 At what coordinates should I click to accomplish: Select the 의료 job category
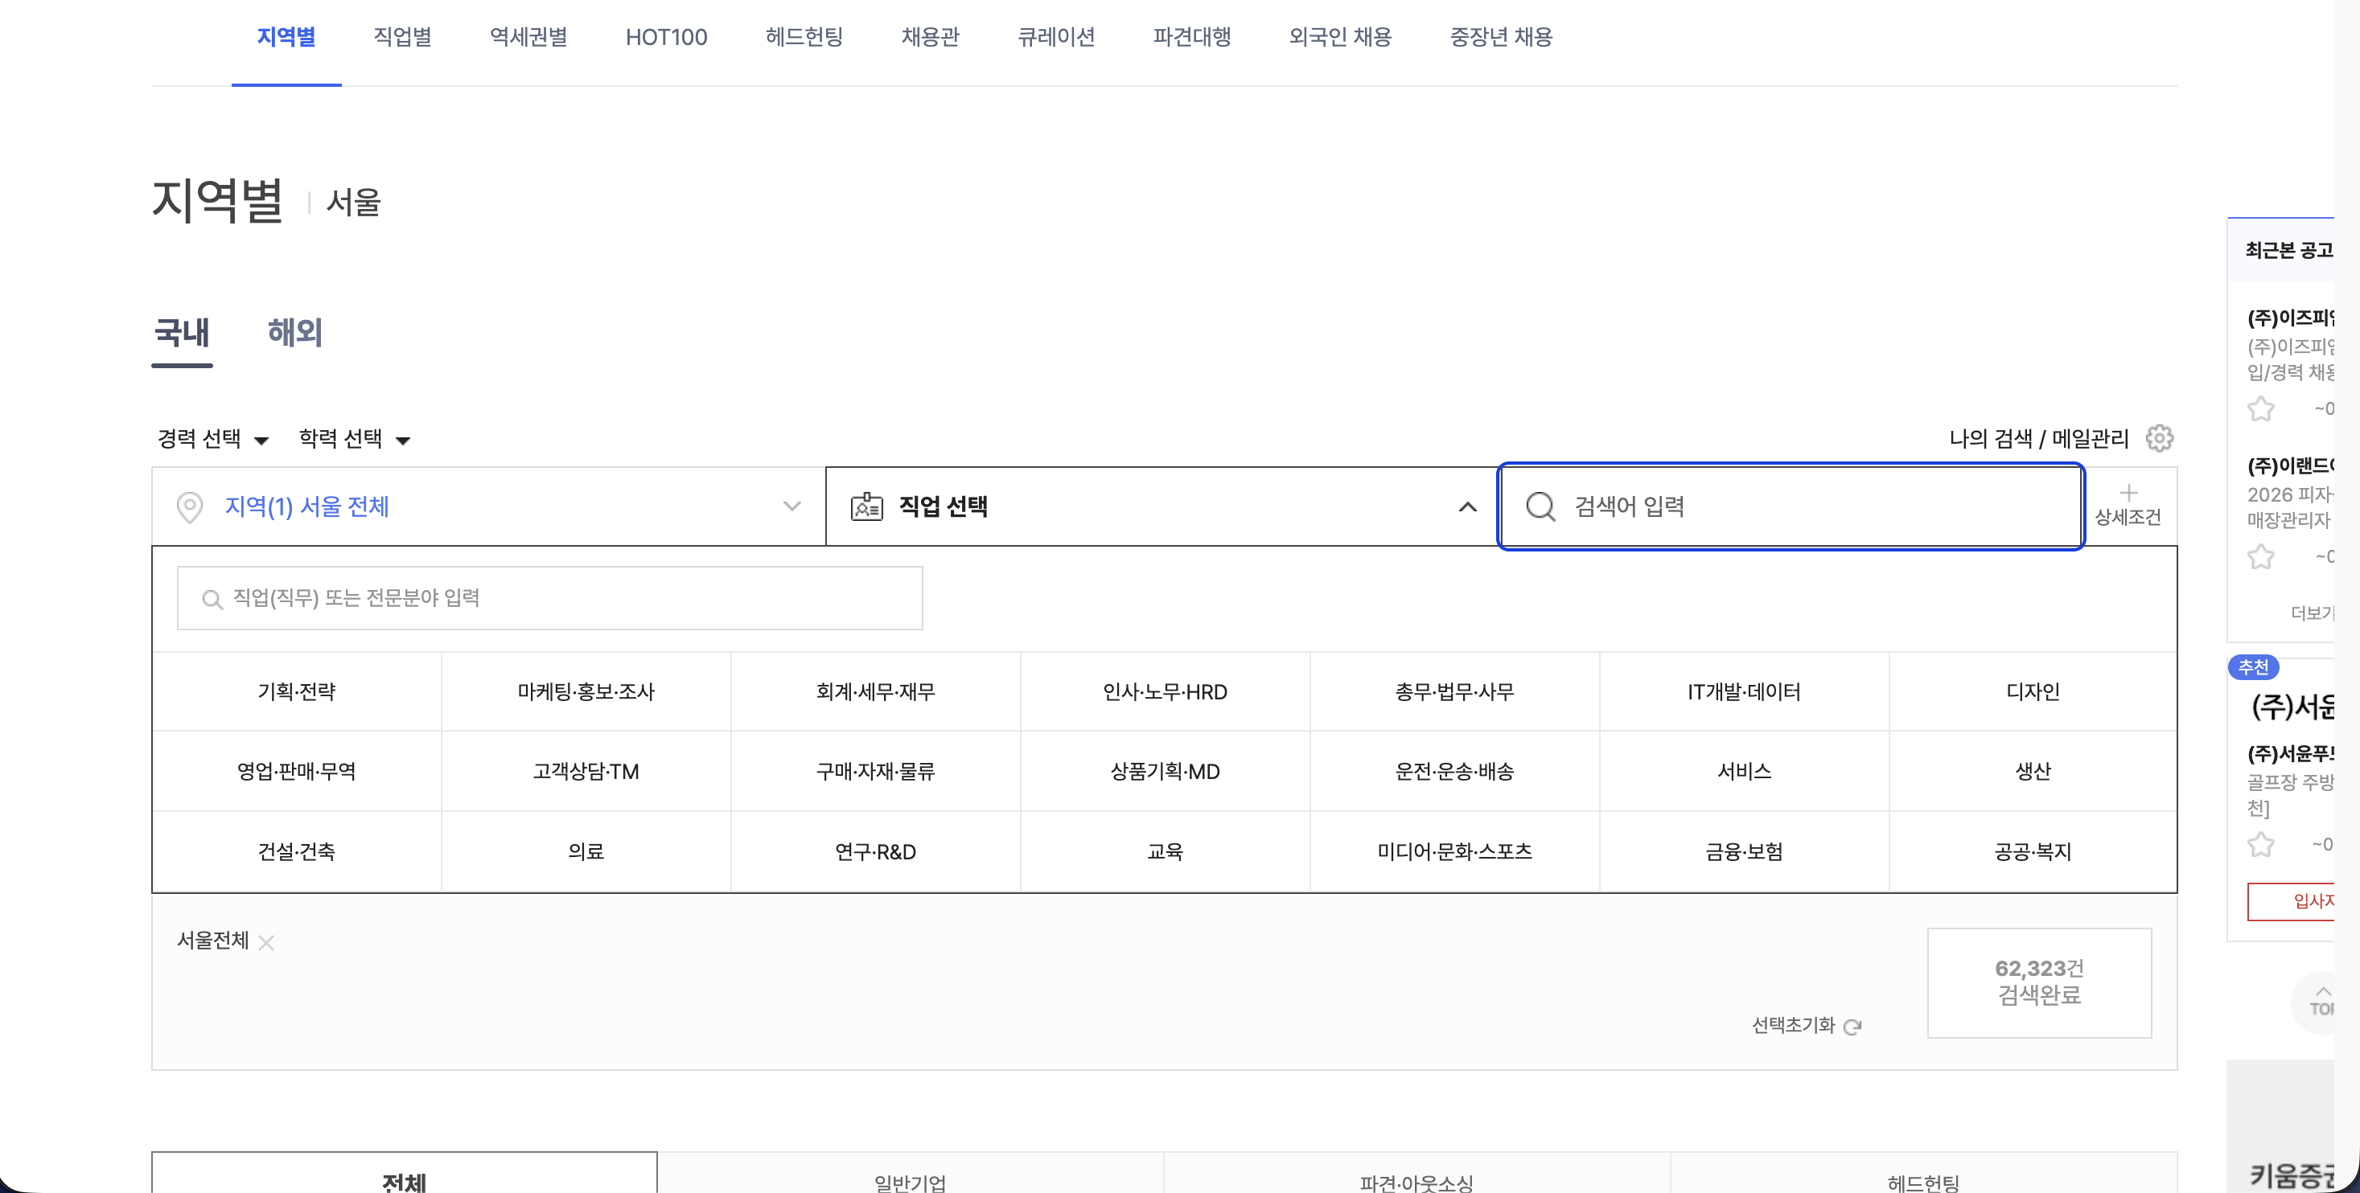[x=586, y=851]
